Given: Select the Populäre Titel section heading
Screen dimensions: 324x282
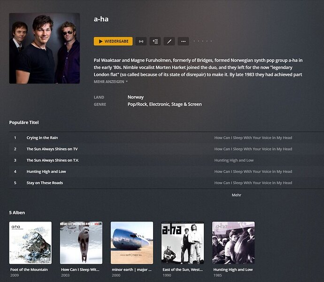Looking at the screenshot, I should (x=24, y=122).
